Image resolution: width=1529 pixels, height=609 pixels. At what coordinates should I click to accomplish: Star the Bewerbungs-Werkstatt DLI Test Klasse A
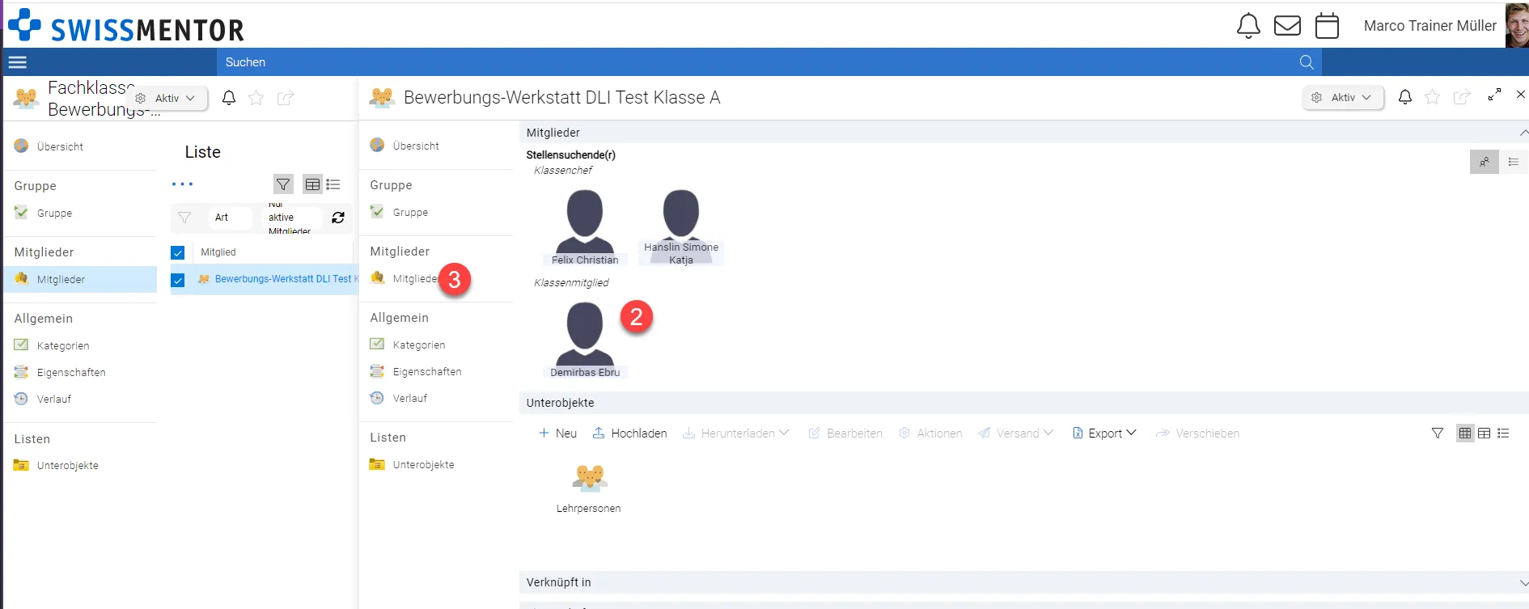[x=1433, y=97]
